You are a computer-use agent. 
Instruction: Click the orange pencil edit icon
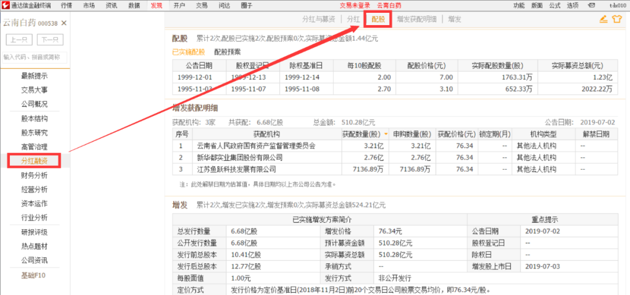tap(603, 19)
